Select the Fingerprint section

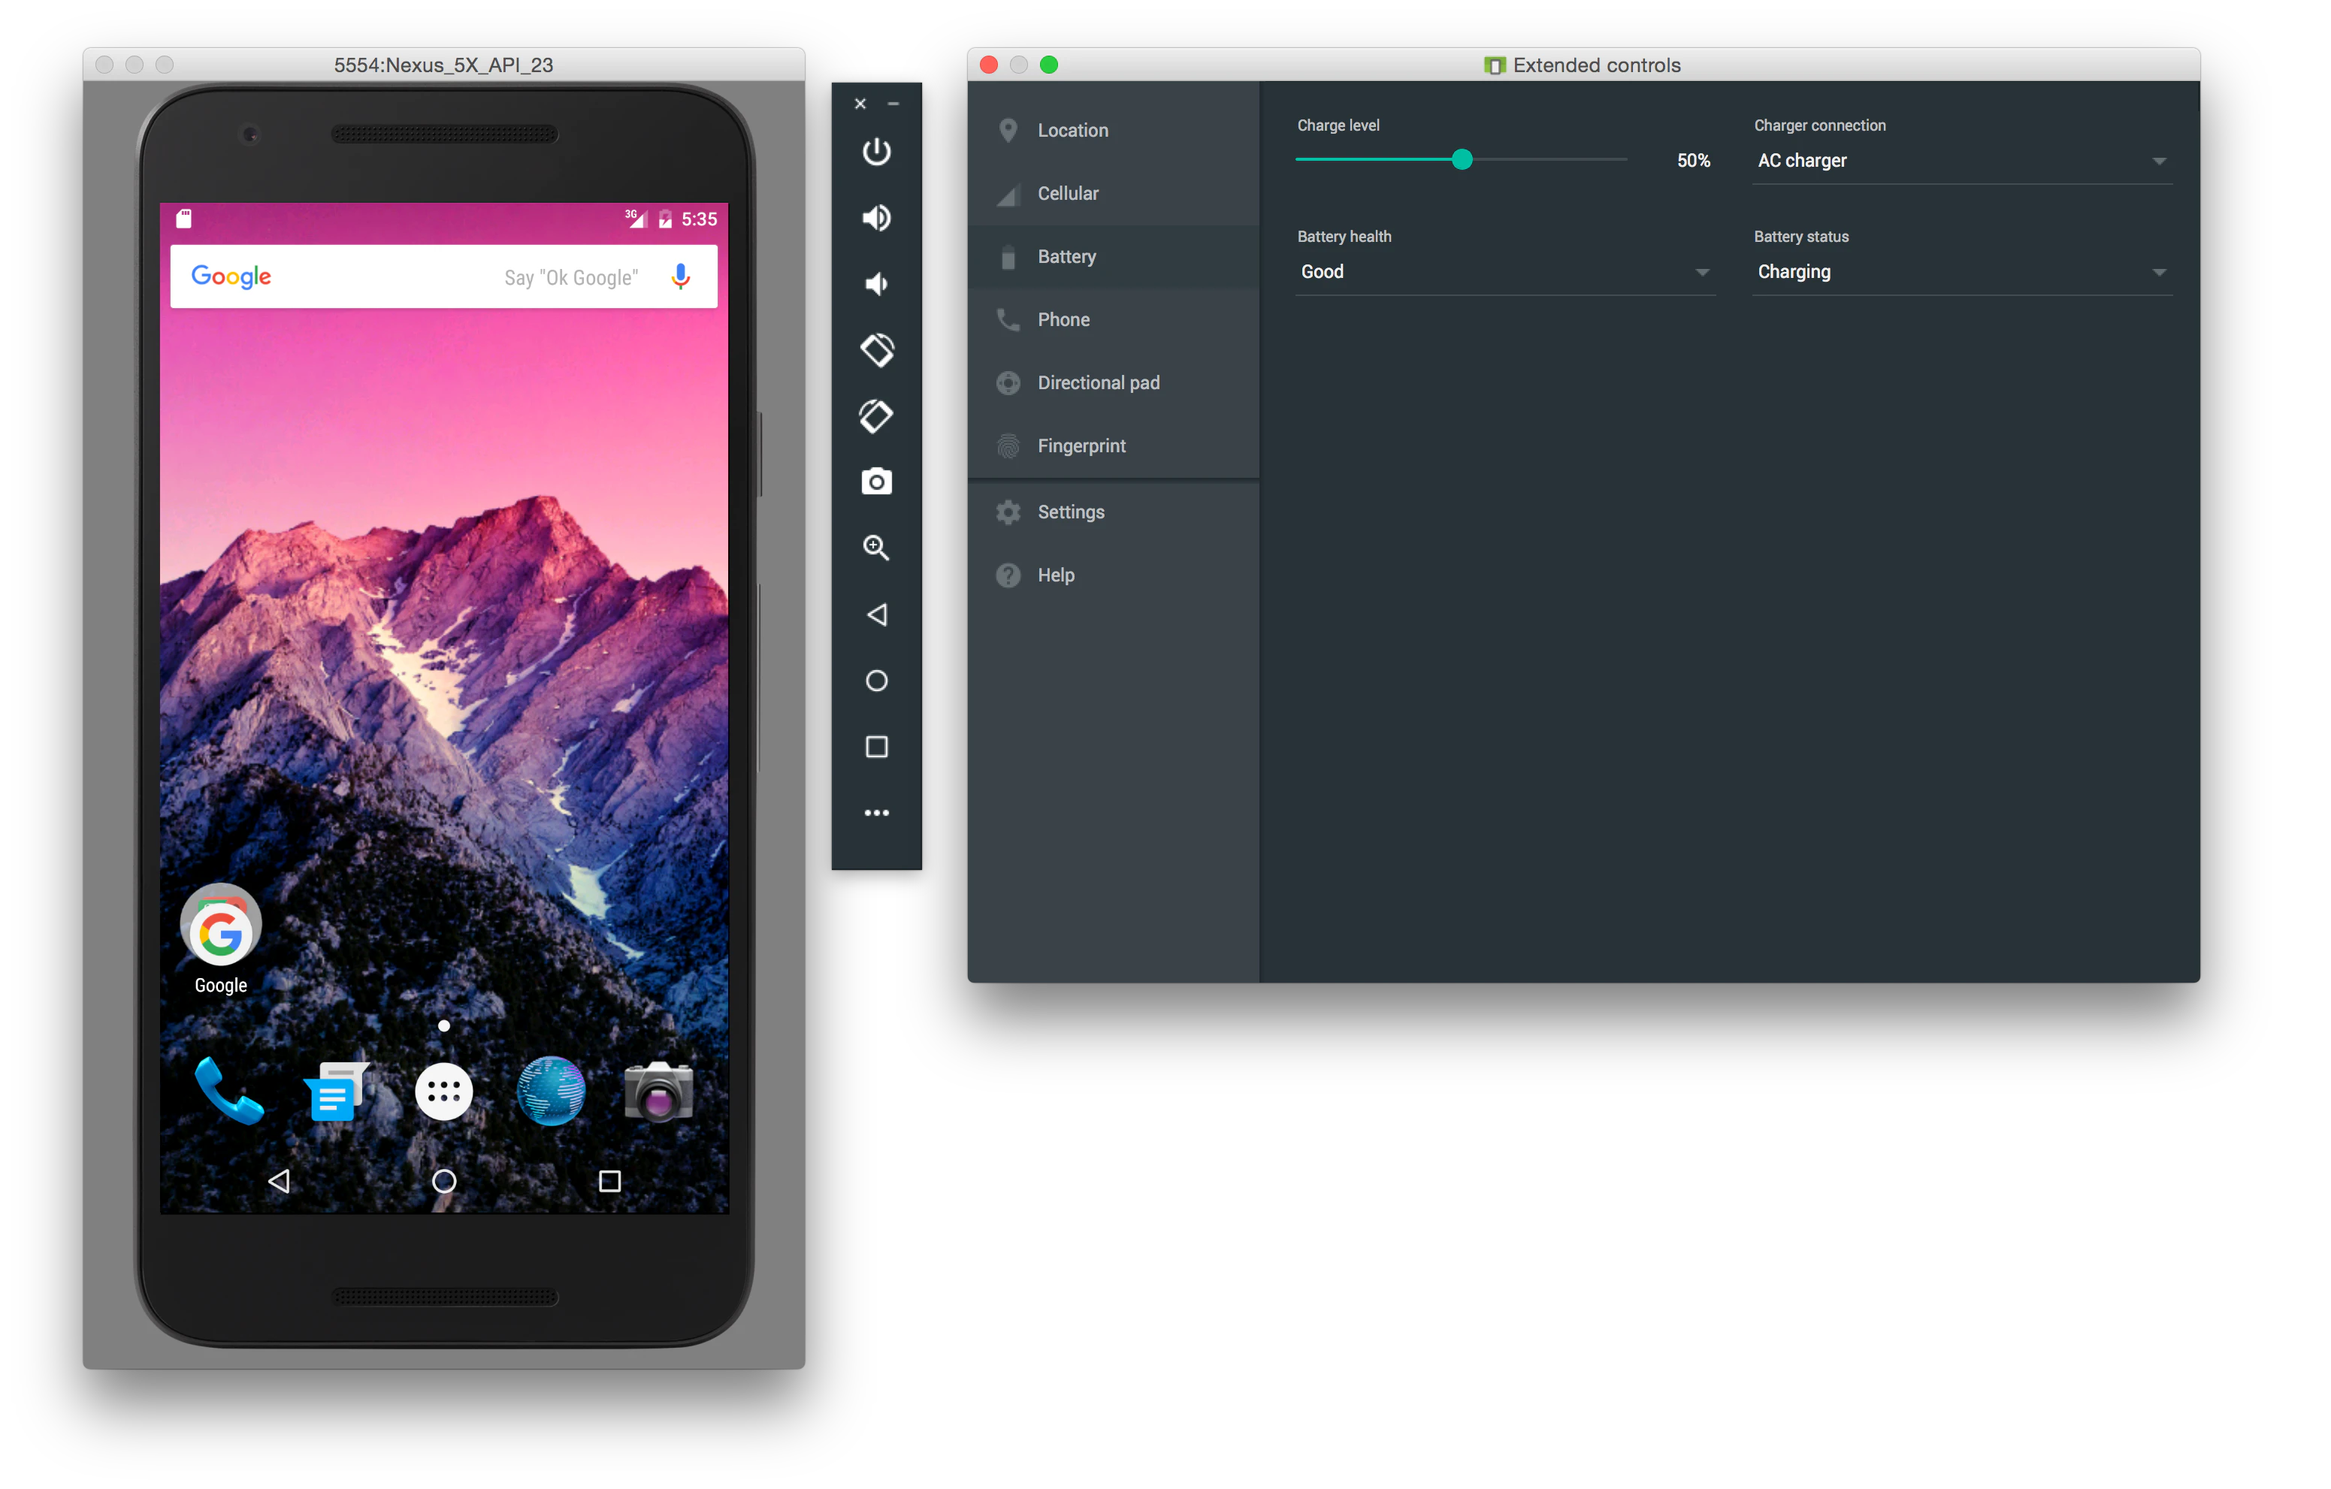pos(1081,446)
